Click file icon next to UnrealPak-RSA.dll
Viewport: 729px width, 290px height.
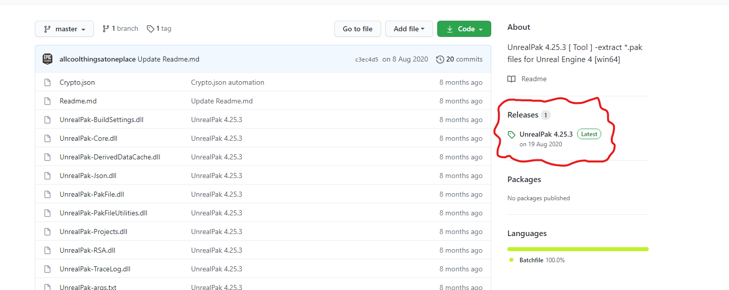click(x=47, y=250)
